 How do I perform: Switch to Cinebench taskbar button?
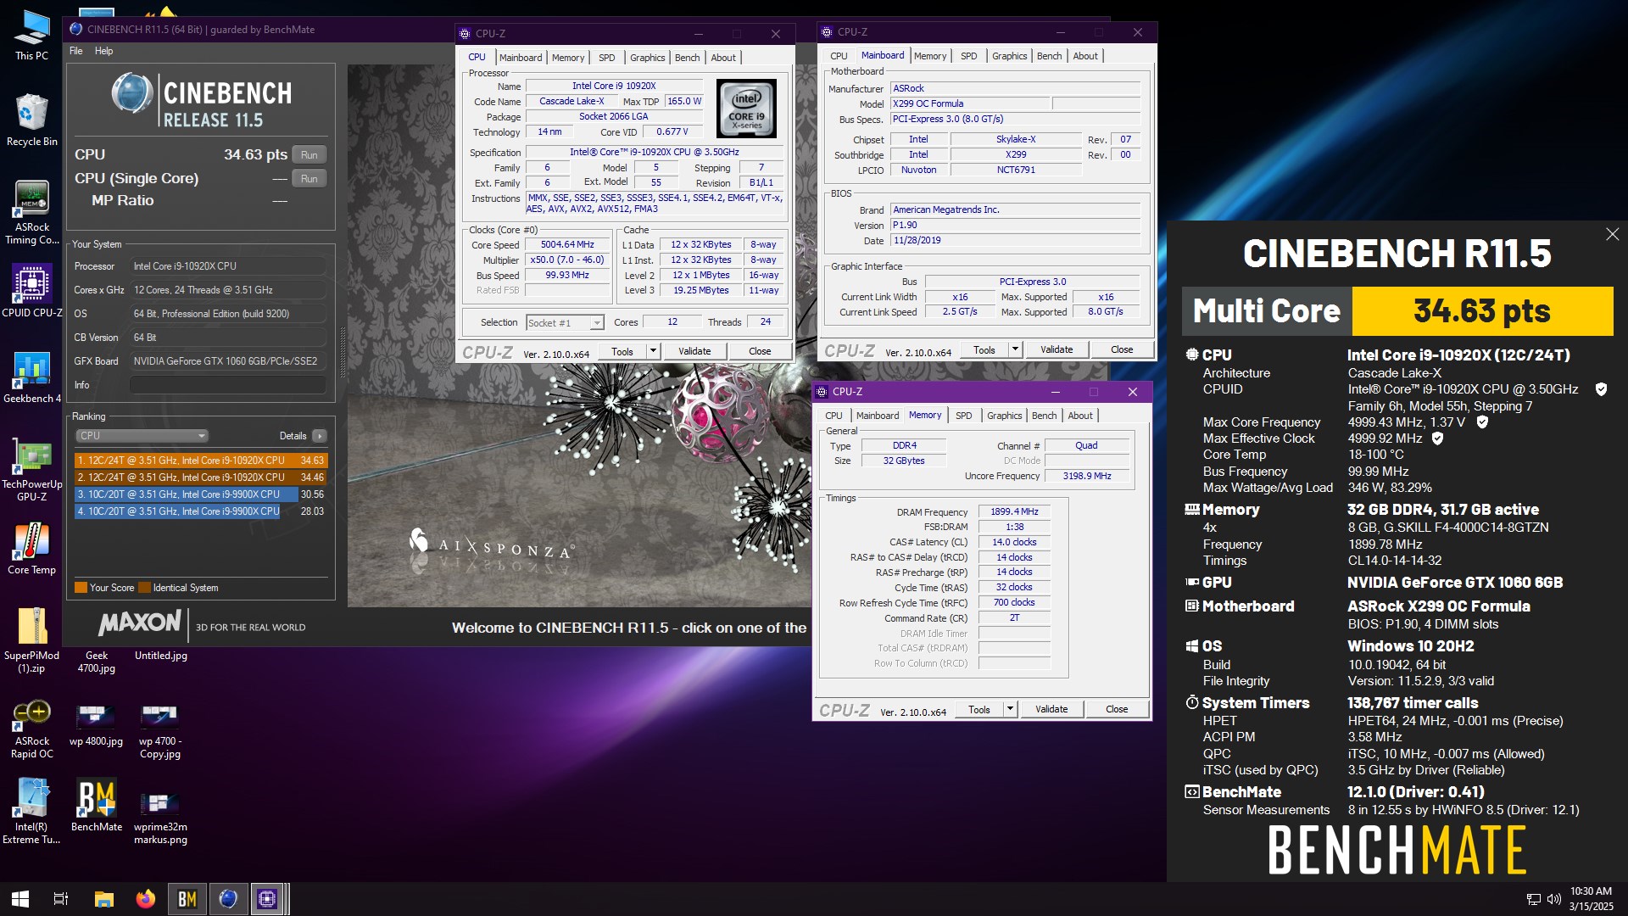228,899
